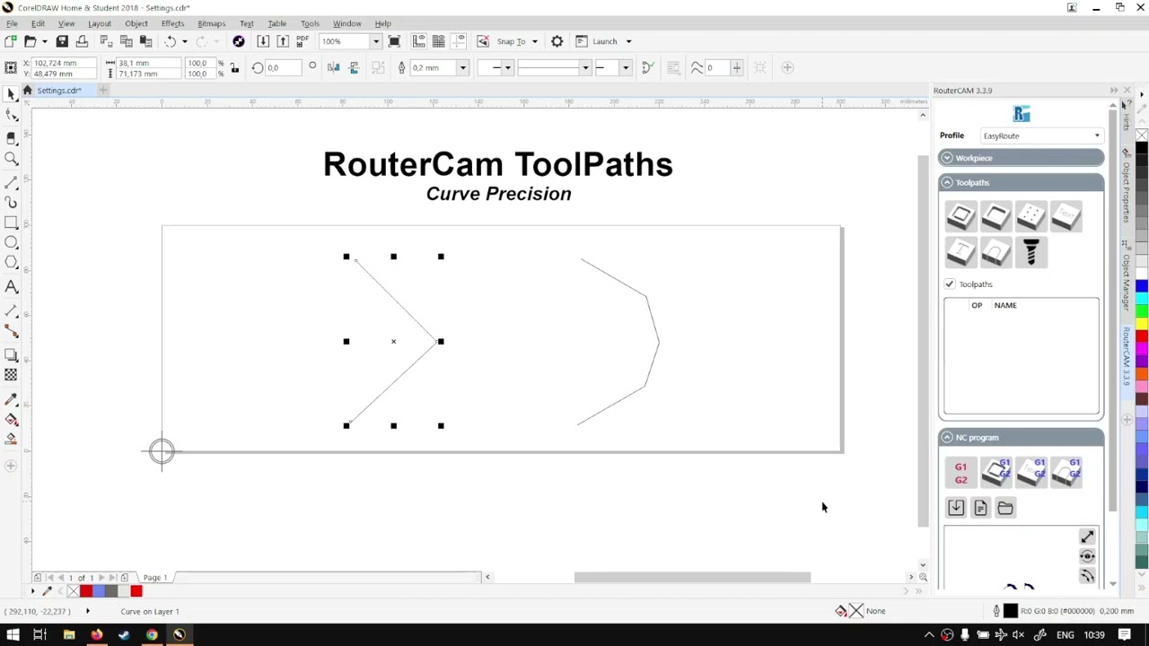Open the Bitmaps menu
This screenshot has height=646, width=1149.
coord(211,23)
